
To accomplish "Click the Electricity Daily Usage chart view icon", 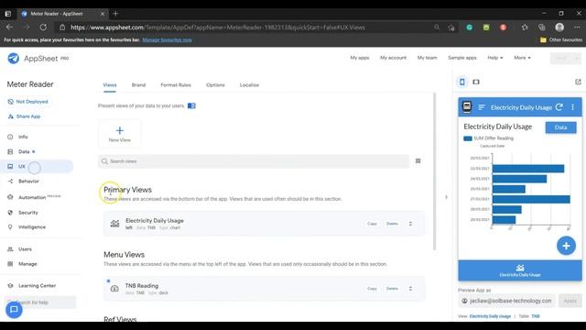I will (114, 224).
